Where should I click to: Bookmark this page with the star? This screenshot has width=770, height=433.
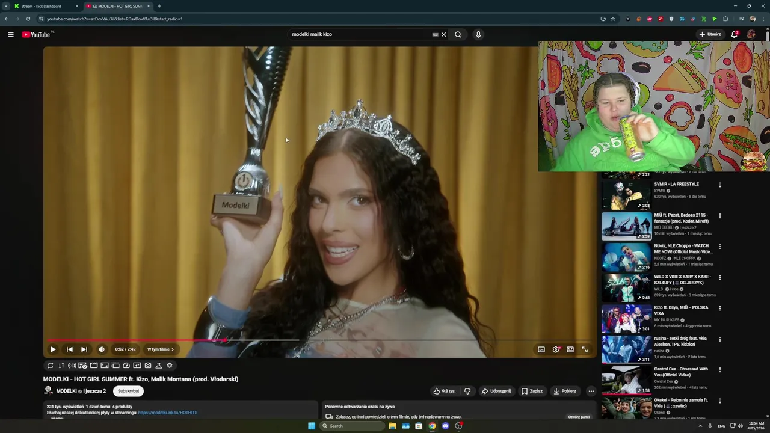click(x=613, y=19)
